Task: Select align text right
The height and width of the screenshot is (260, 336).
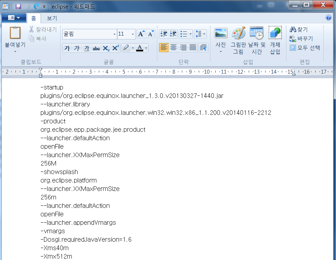Action: tap(183, 48)
